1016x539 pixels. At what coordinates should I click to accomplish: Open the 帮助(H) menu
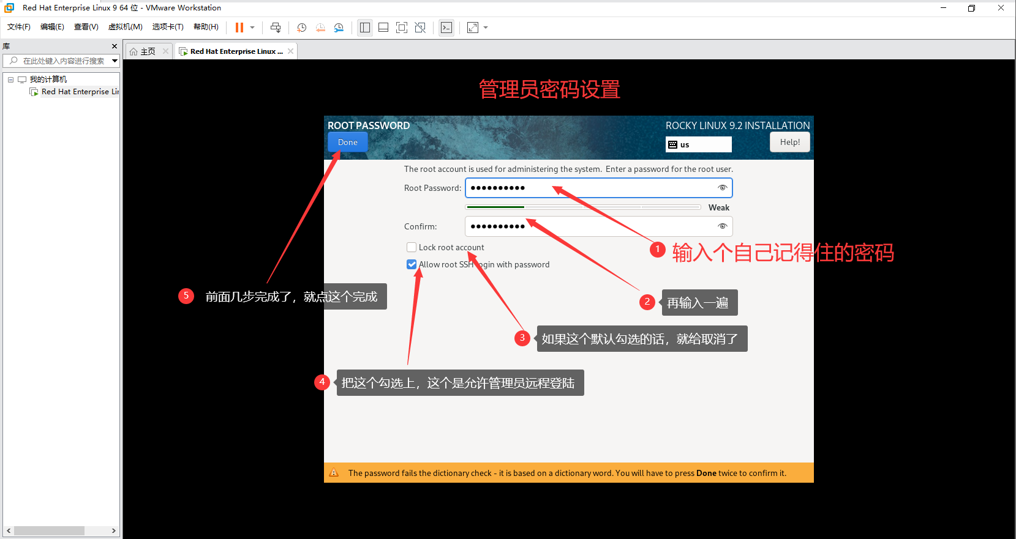206,27
